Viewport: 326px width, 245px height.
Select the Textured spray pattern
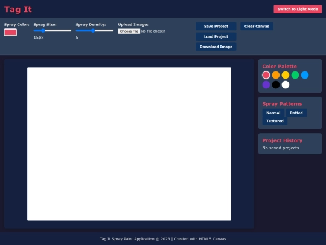tap(275, 121)
